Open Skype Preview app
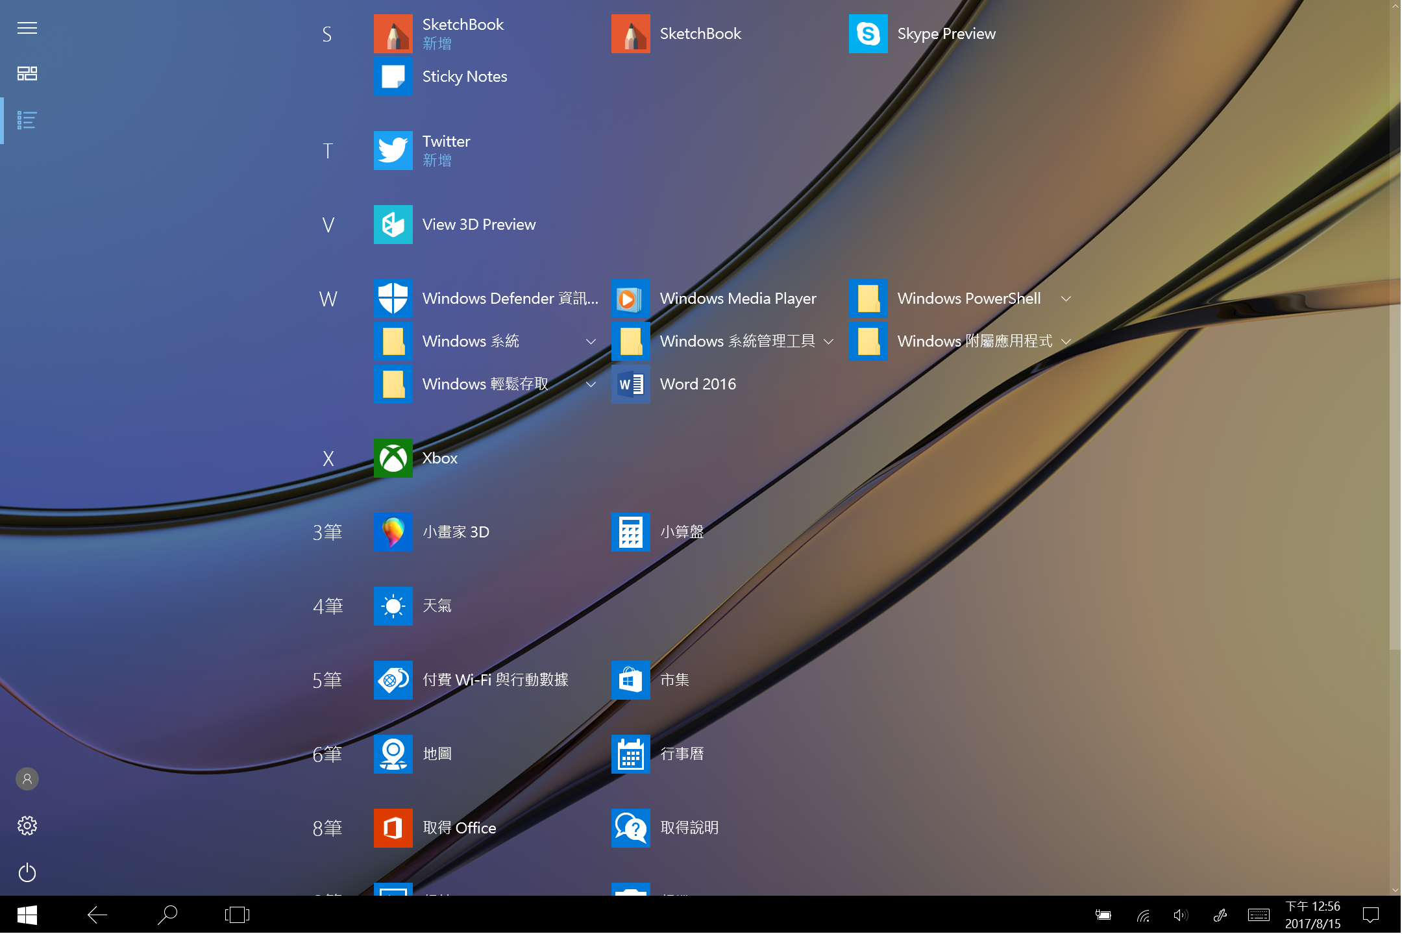 [961, 34]
